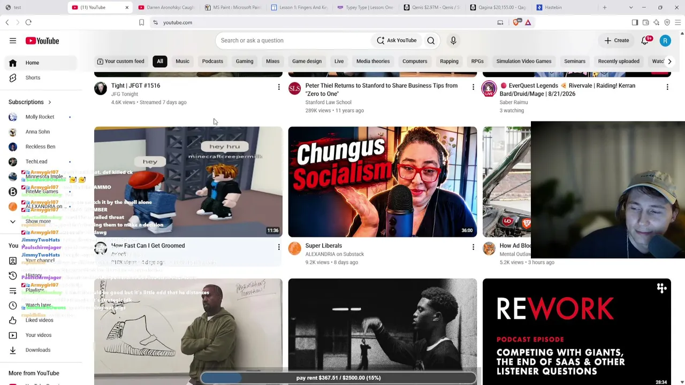685x385 pixels.
Task: Show more topic chips with the right arrow
Action: (x=669, y=61)
